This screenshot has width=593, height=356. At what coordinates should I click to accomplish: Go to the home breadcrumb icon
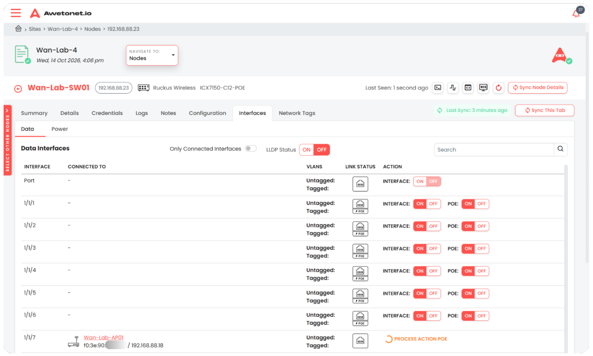tap(18, 29)
